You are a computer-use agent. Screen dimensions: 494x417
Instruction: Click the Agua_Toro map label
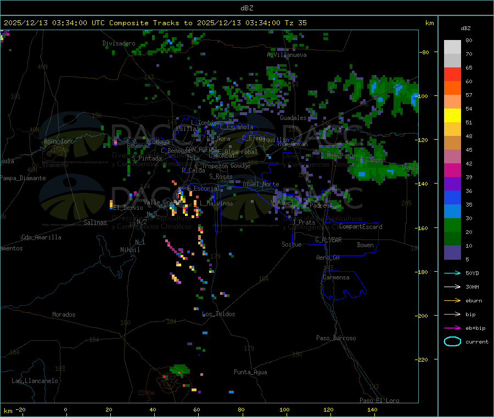pyautogui.click(x=59, y=141)
